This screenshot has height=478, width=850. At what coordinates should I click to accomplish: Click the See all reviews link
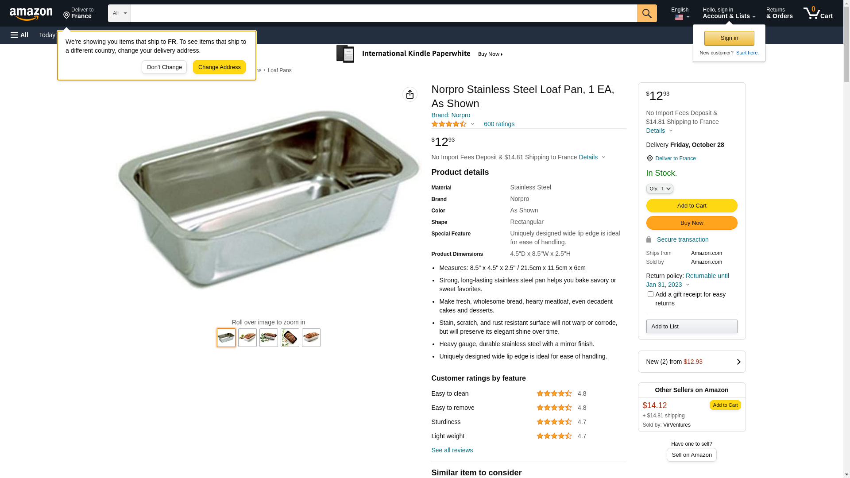tap(452, 450)
